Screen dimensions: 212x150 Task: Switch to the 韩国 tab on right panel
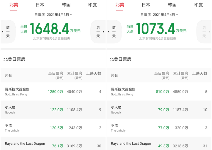pos(172,5)
